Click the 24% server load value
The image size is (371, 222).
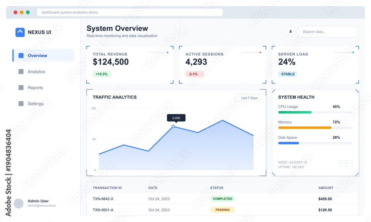coord(286,62)
